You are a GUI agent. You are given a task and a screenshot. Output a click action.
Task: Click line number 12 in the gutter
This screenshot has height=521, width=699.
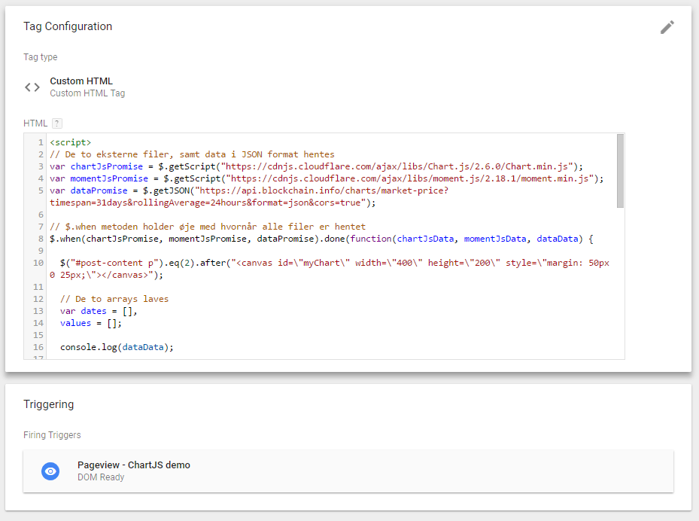click(38, 299)
